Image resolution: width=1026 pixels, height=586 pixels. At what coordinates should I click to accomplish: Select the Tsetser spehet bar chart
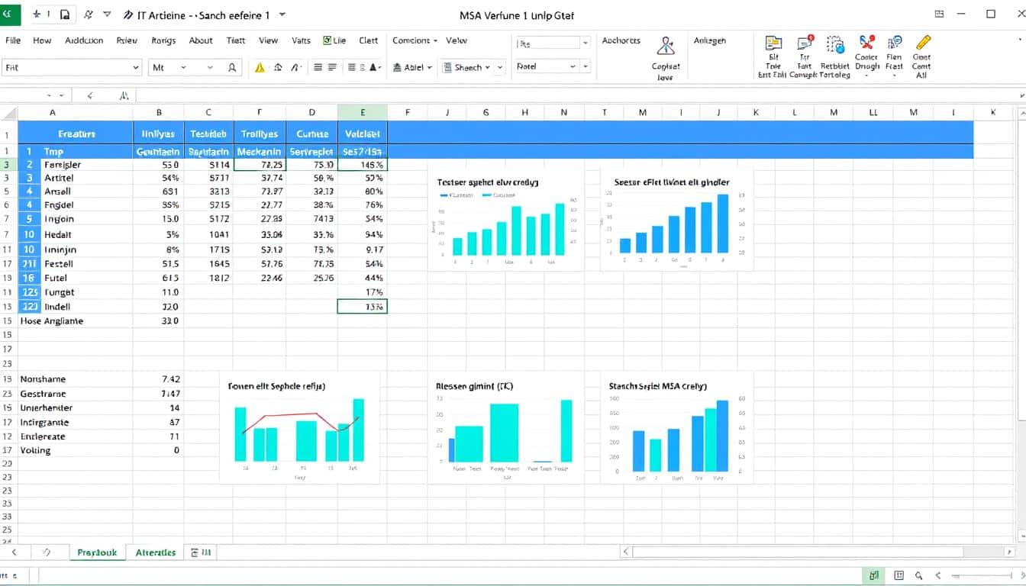pyautogui.click(x=505, y=220)
